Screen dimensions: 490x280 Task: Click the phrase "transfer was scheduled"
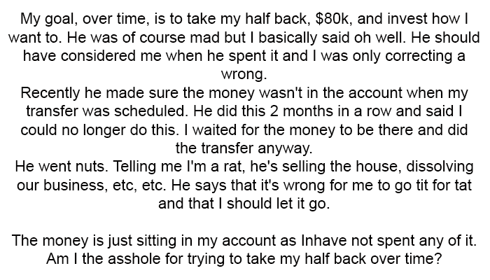[x=106, y=111]
